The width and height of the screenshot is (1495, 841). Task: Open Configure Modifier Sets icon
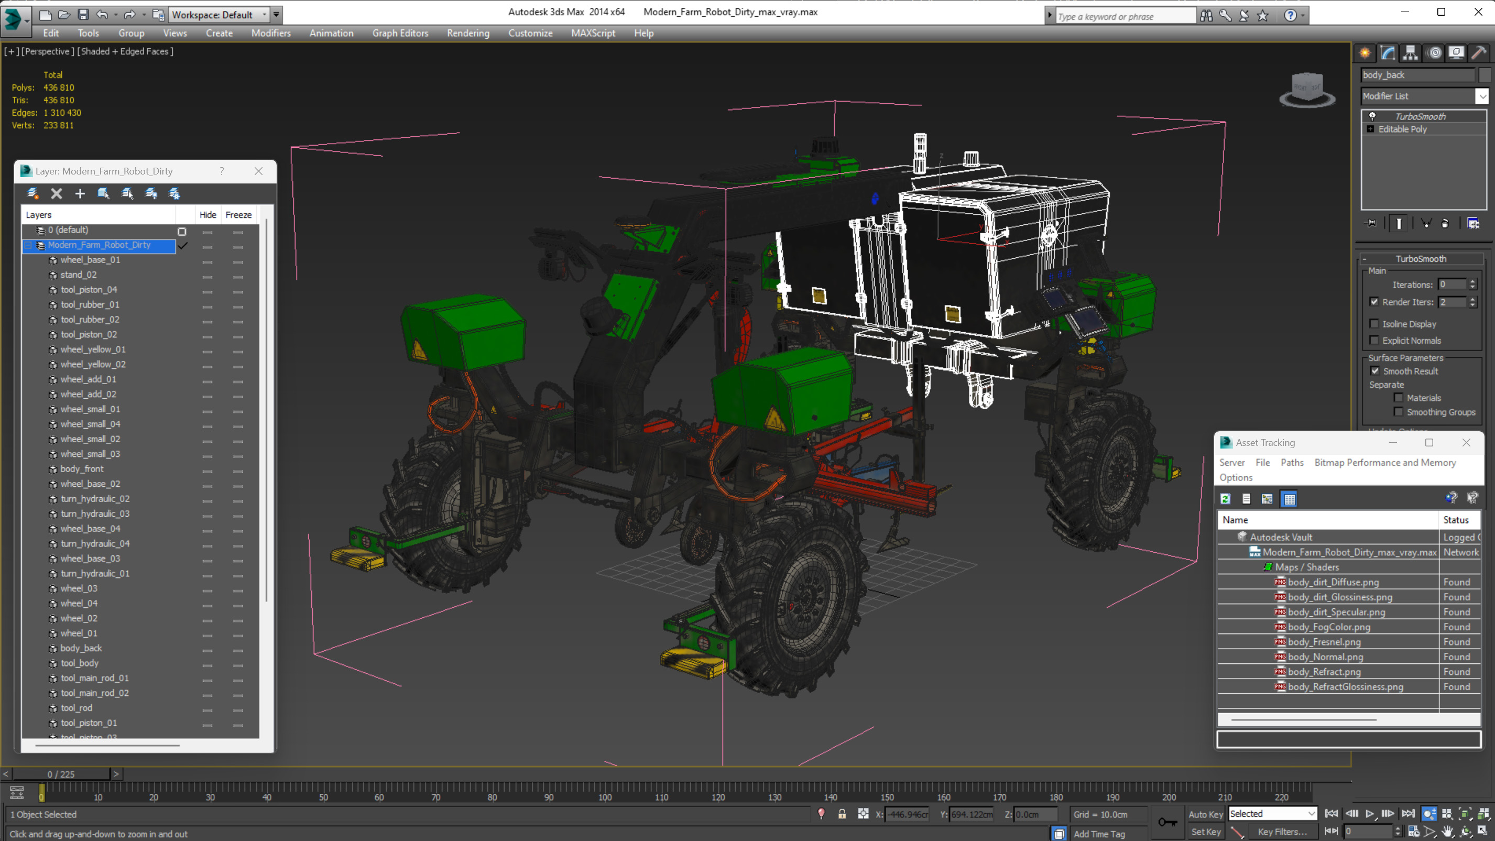(1473, 223)
